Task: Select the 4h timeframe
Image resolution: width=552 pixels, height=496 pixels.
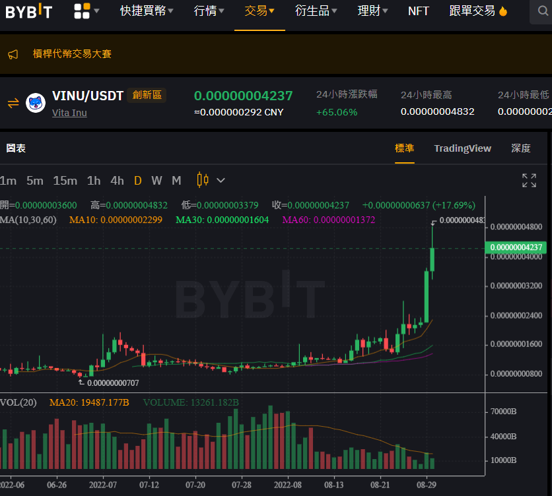Action: coord(118,181)
